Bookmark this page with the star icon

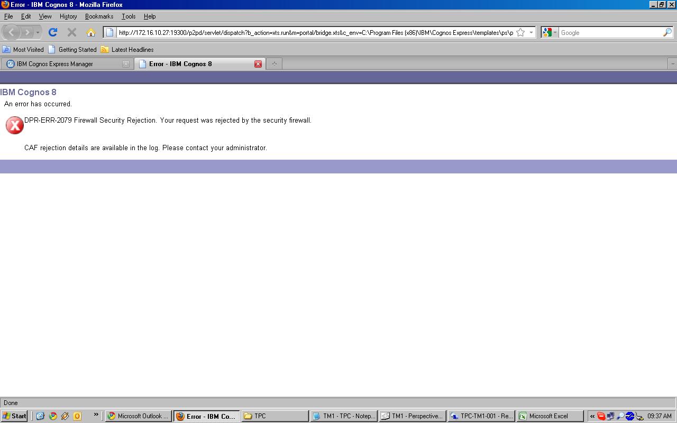(x=520, y=32)
